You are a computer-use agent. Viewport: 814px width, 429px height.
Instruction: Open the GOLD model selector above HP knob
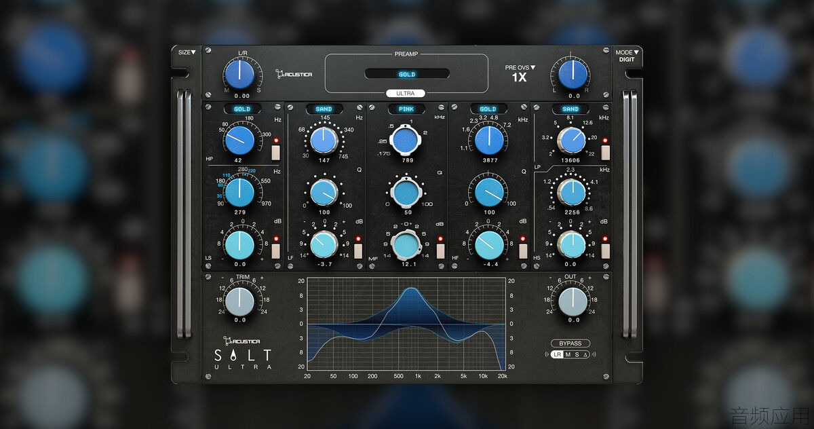[x=242, y=109]
